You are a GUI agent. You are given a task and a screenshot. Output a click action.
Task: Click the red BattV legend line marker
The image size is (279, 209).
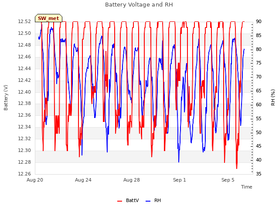coord(119,201)
